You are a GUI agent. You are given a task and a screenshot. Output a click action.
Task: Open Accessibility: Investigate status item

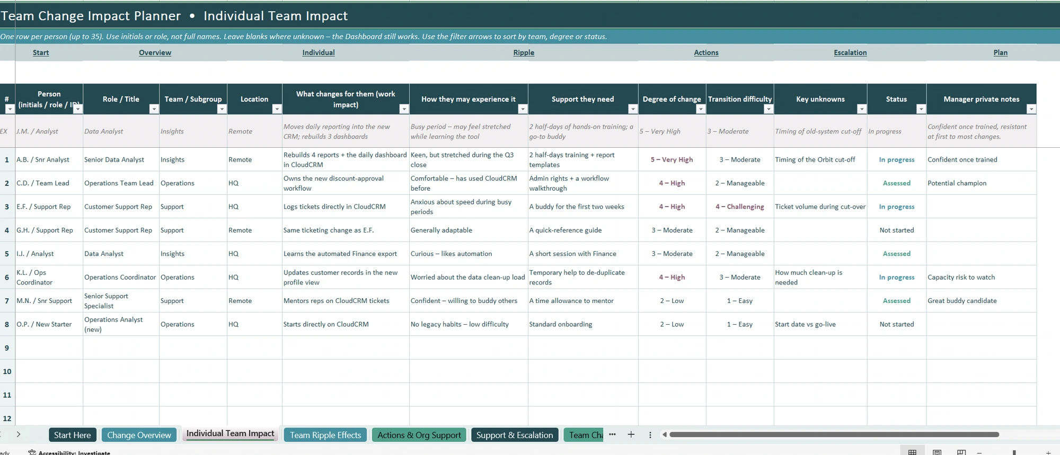click(69, 453)
